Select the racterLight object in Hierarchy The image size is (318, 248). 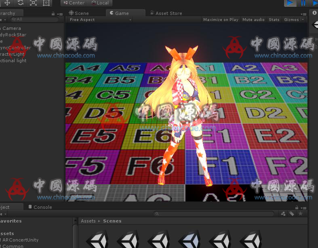(12, 54)
